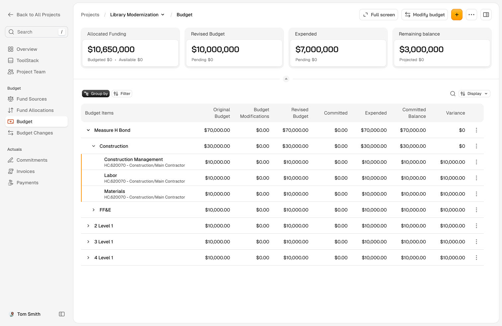Expand the FF&E budget group
502x326 pixels.
93,210
